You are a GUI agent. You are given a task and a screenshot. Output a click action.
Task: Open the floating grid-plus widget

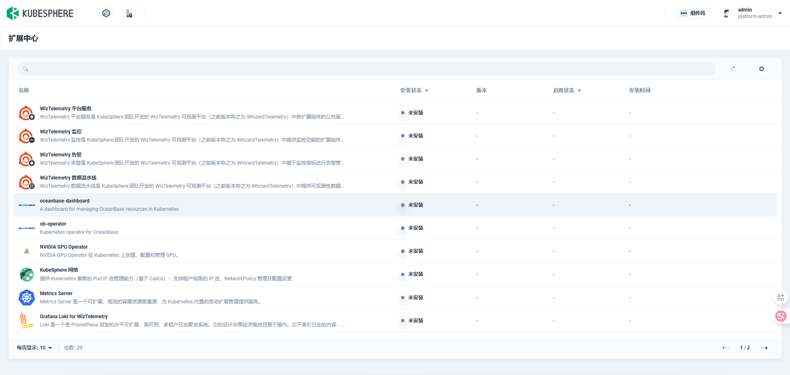[x=781, y=298]
